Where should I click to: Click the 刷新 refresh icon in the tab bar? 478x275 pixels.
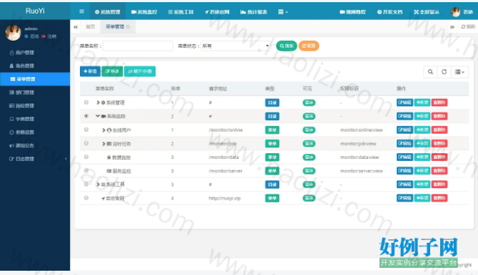tap(468, 27)
